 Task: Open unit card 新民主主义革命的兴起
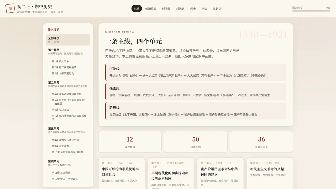click(270, 173)
